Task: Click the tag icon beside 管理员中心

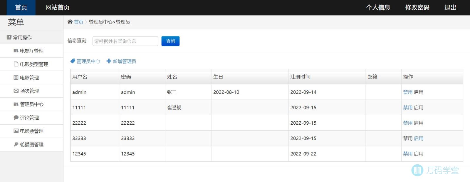Action: (x=73, y=61)
